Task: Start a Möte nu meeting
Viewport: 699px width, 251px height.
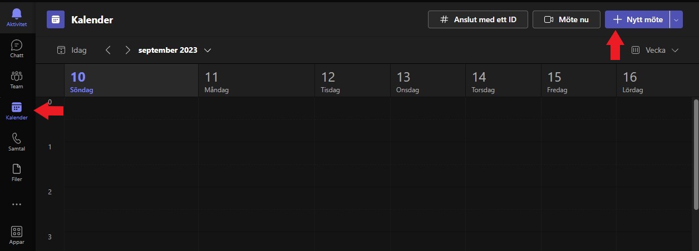Action: (x=566, y=19)
